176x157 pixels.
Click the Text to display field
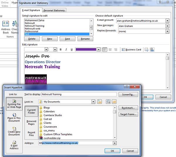pos(79,94)
